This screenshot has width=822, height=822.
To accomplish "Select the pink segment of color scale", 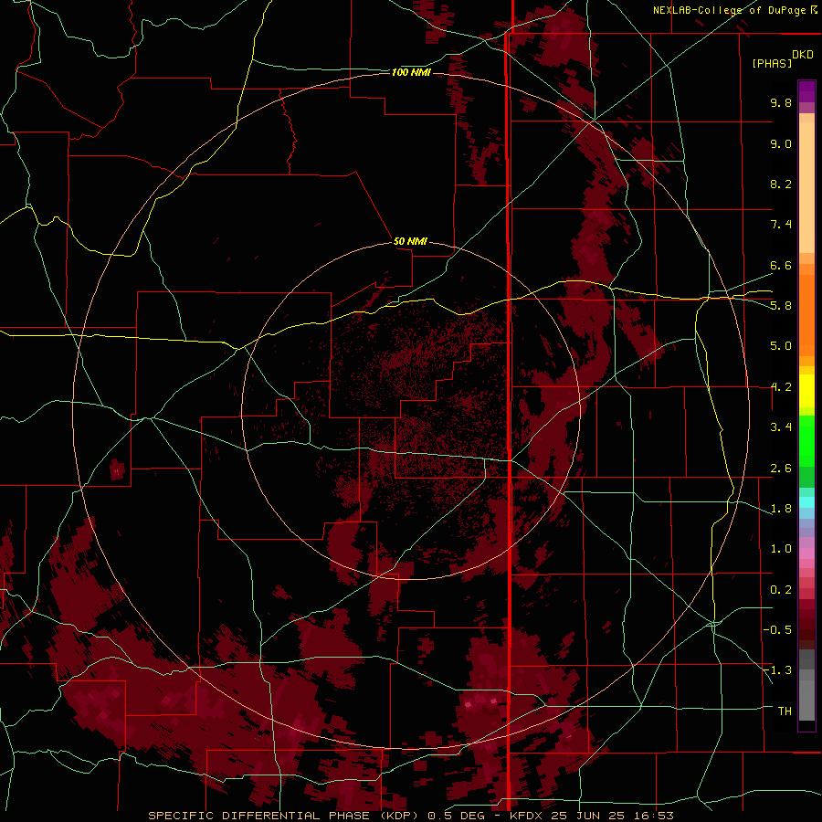I will click(x=806, y=553).
